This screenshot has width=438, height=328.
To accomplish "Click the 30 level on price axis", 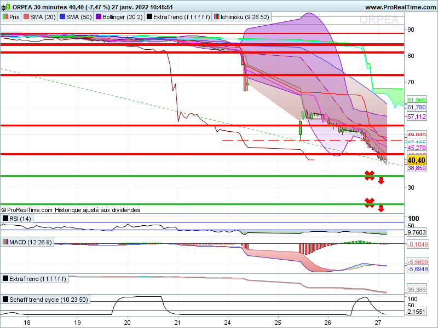I will point(411,188).
